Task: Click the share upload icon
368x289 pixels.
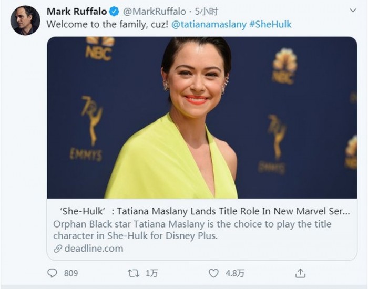Action: coord(300,273)
